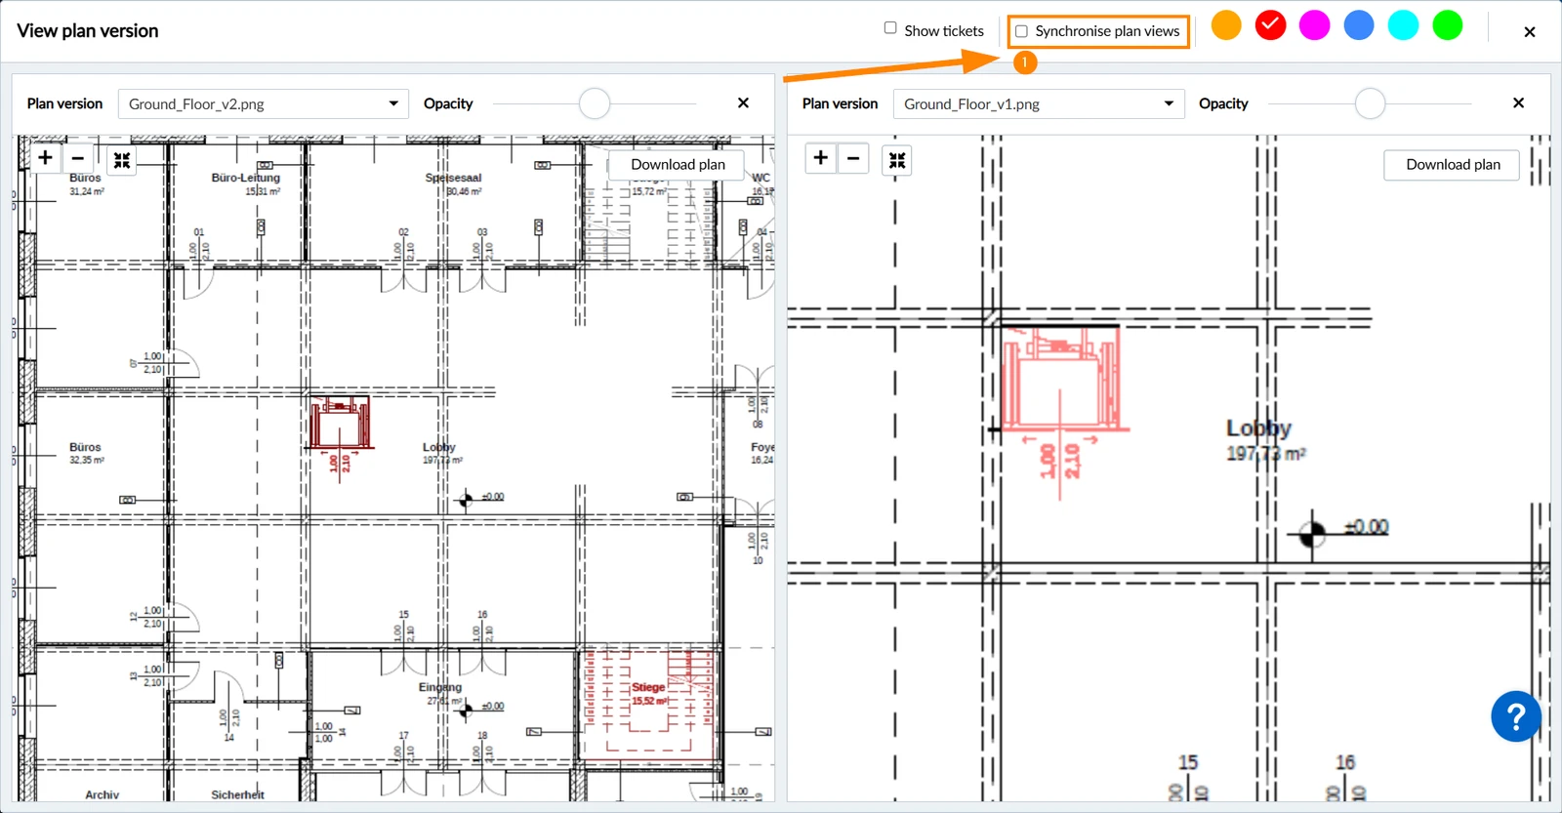
Task: Close the Ground_Floor_v2 plan panel
Action: (743, 102)
